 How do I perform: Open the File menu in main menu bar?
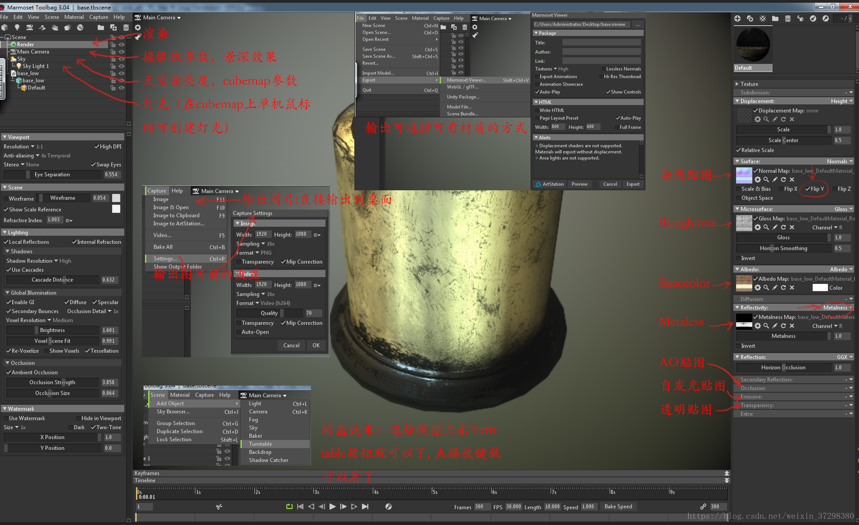point(4,17)
